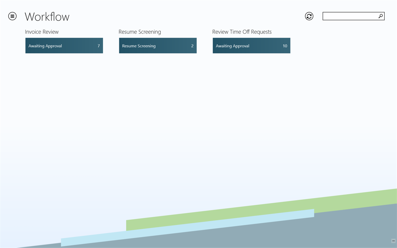
Task: Click the Review Time Off Requests heading
Action: click(x=242, y=32)
